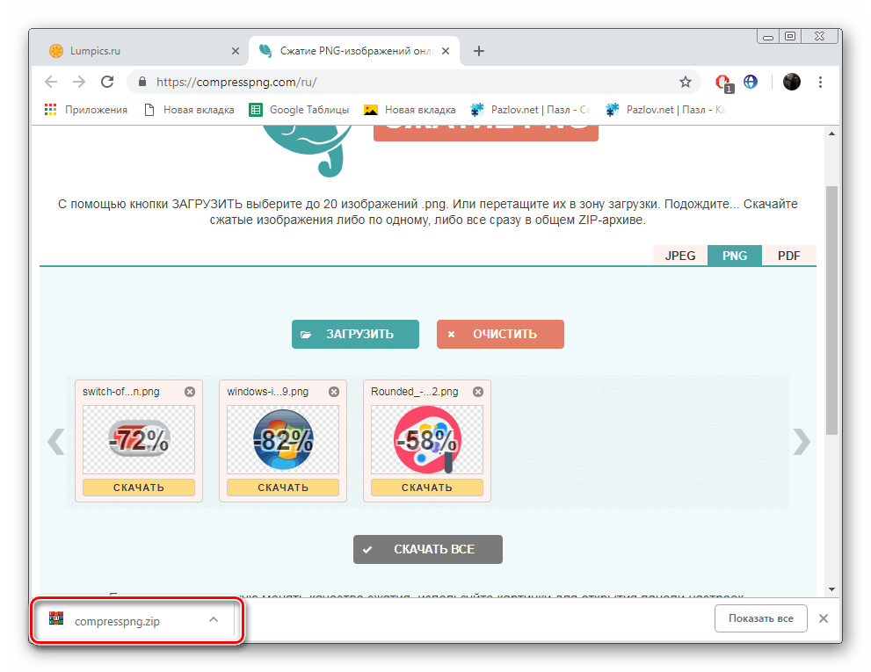
Task: Select the PDF tab
Action: [788, 255]
